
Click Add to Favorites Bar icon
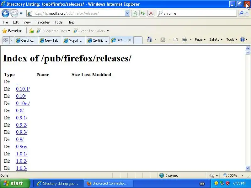[31, 31]
